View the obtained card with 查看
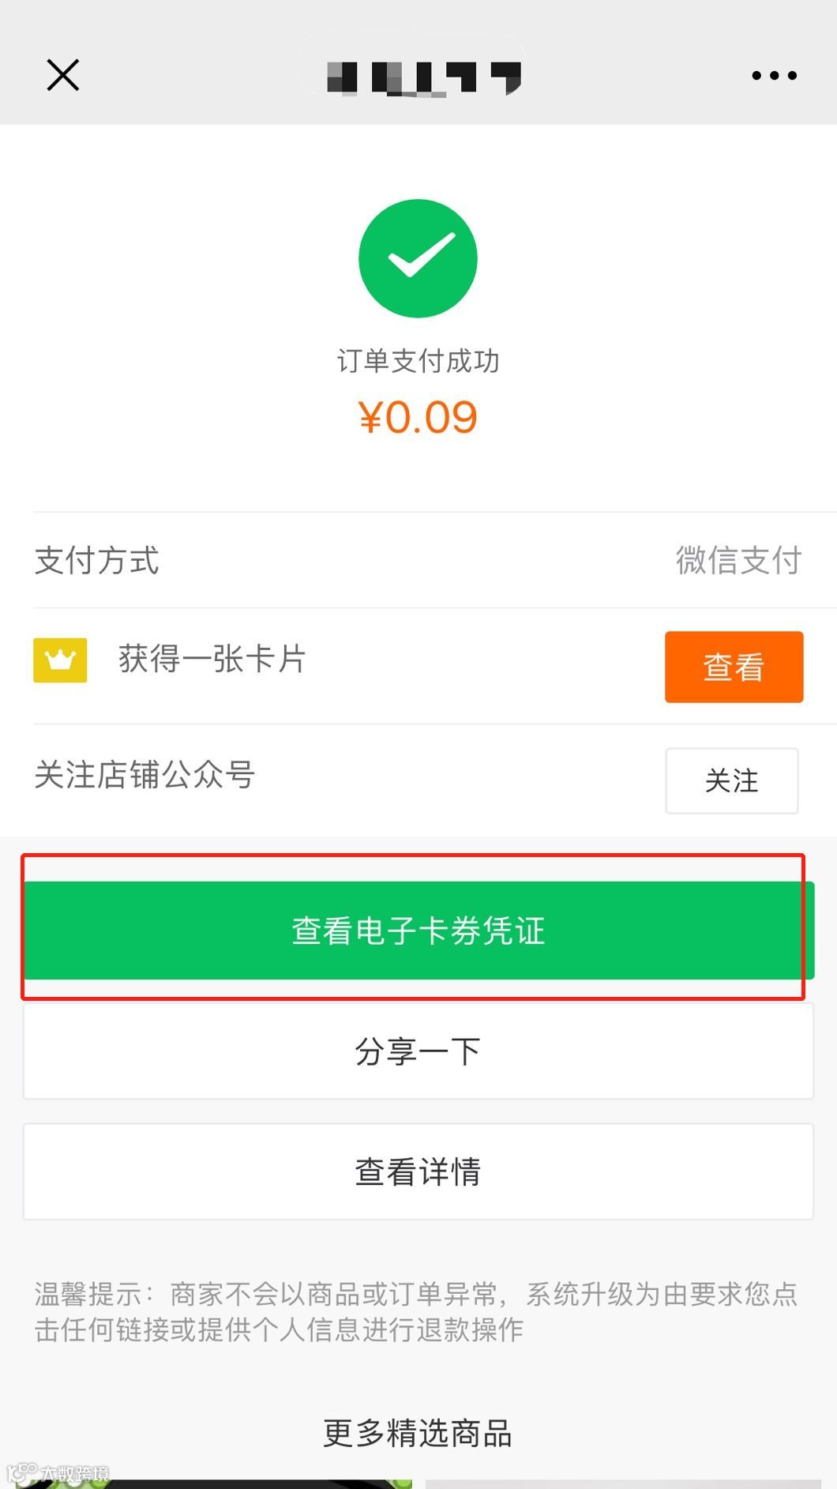 [734, 667]
